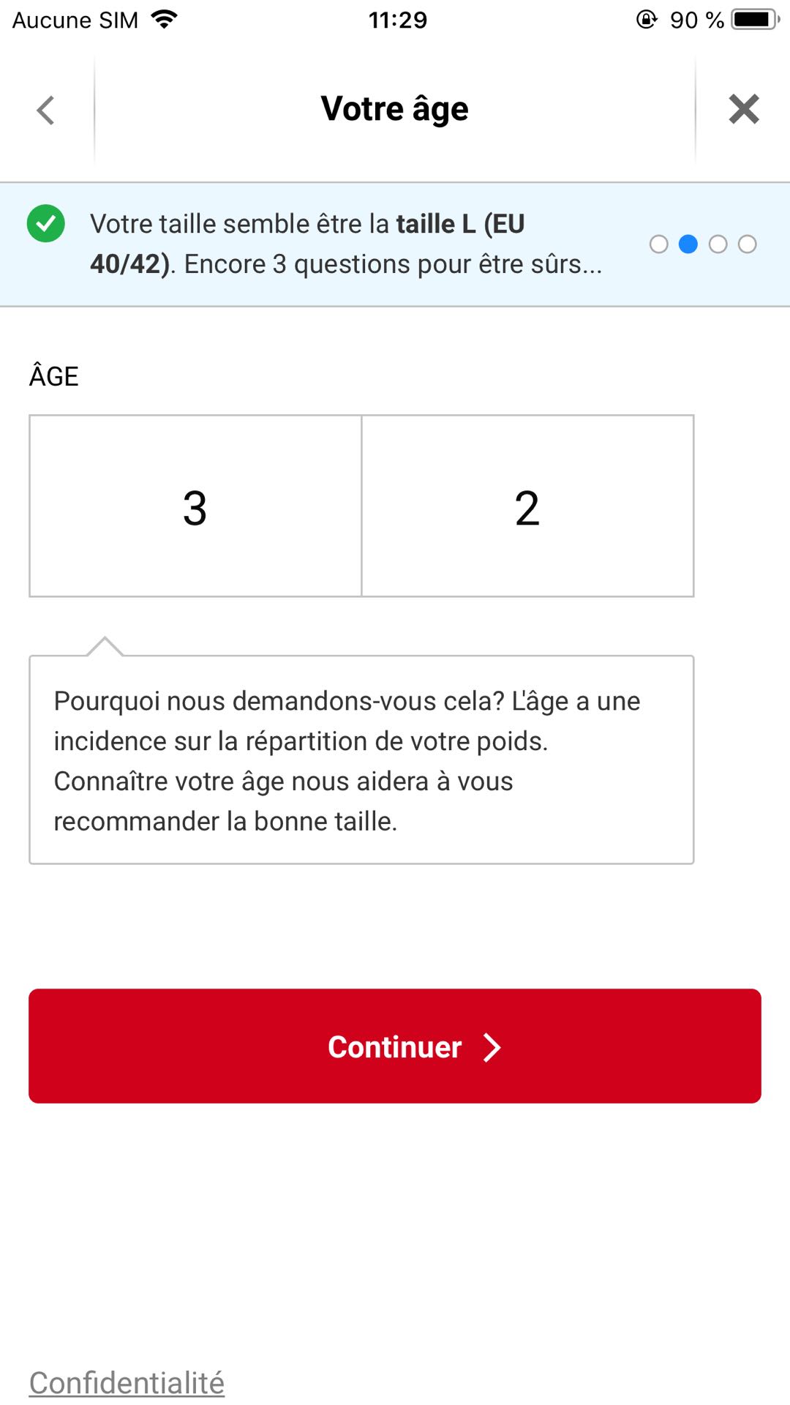Image resolution: width=790 pixels, height=1405 pixels.
Task: Select the first step indicator dot
Action: pos(658,244)
